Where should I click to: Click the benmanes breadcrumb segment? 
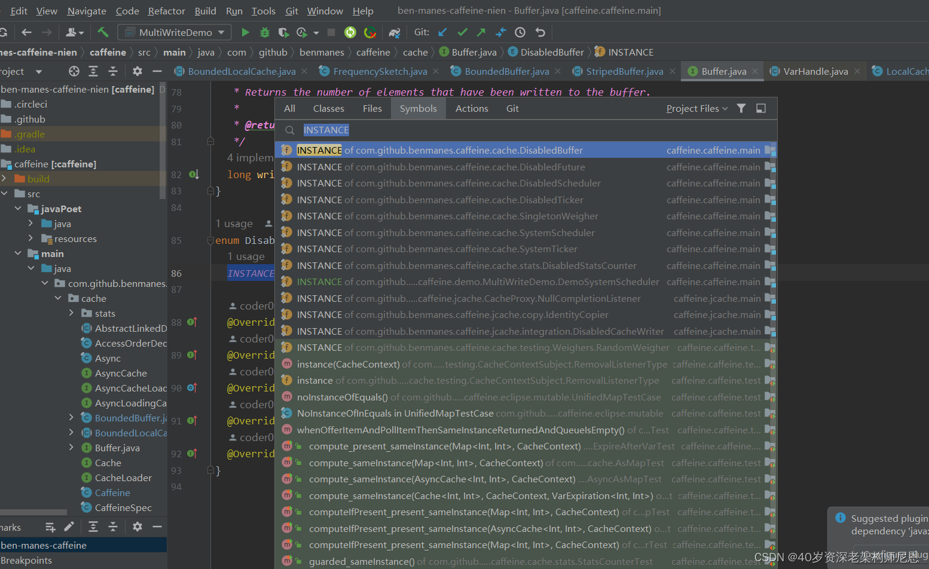[x=322, y=52]
